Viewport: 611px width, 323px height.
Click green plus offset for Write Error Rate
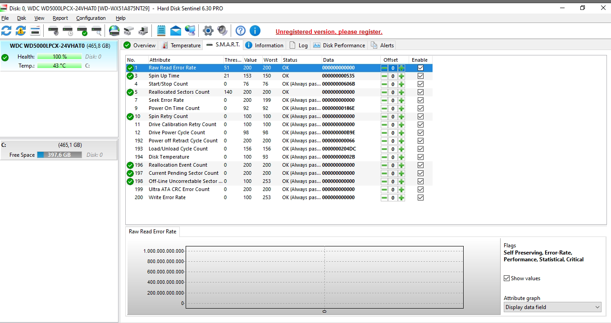401,198
